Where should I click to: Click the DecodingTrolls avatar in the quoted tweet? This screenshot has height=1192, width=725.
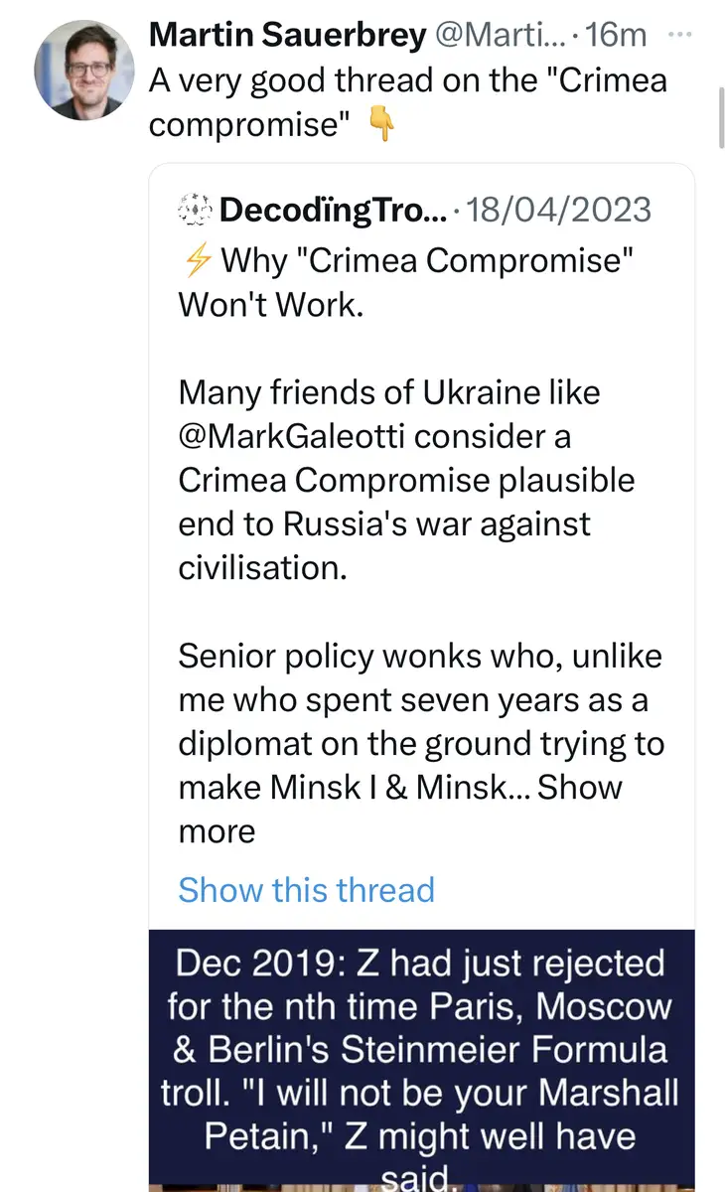point(195,210)
